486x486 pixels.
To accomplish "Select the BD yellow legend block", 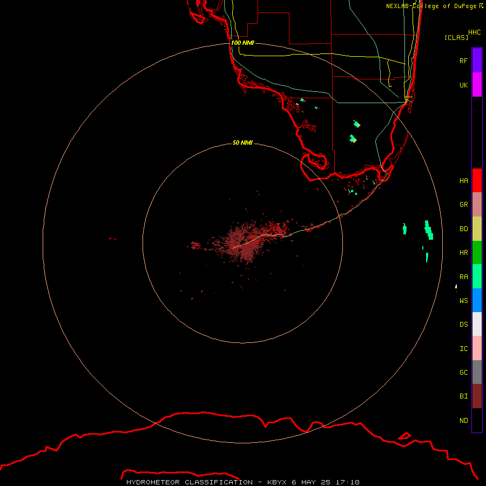I will click(477, 228).
